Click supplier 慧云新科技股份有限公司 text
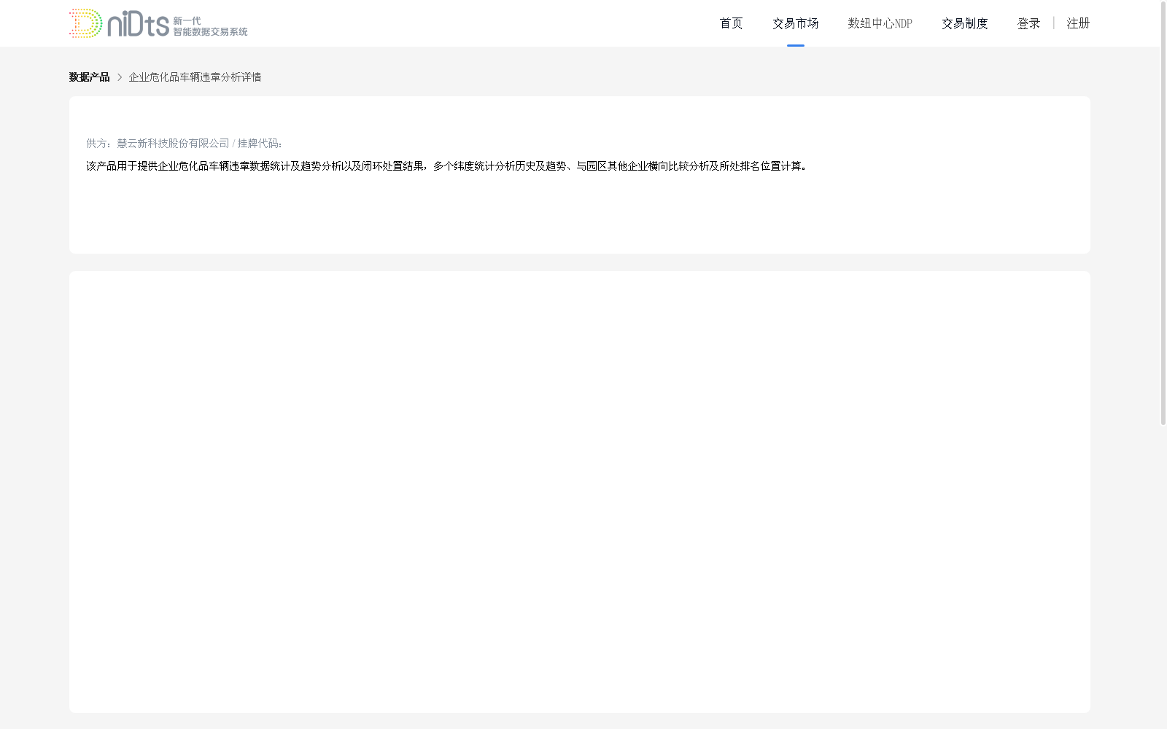This screenshot has width=1167, height=729. tap(173, 144)
